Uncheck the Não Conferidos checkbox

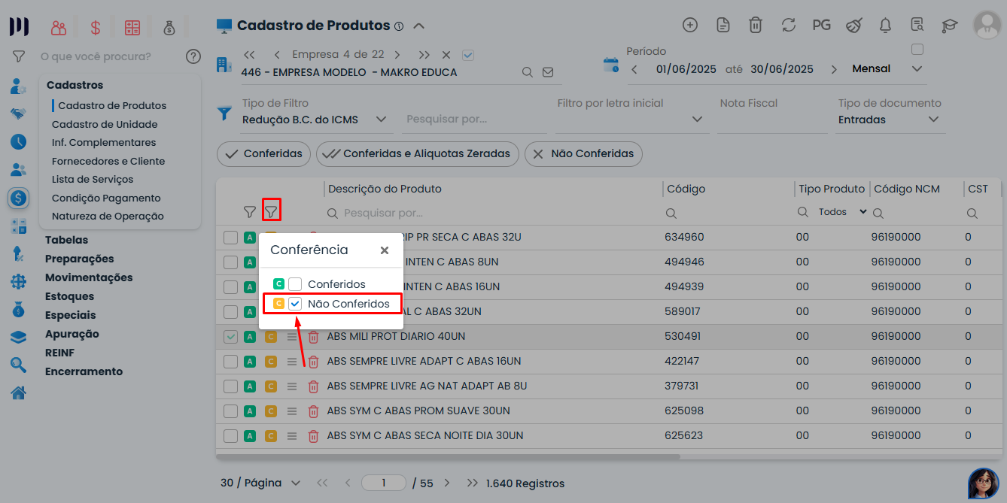[295, 303]
